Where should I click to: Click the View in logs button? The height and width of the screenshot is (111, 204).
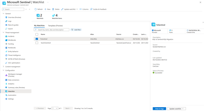coord(159,109)
